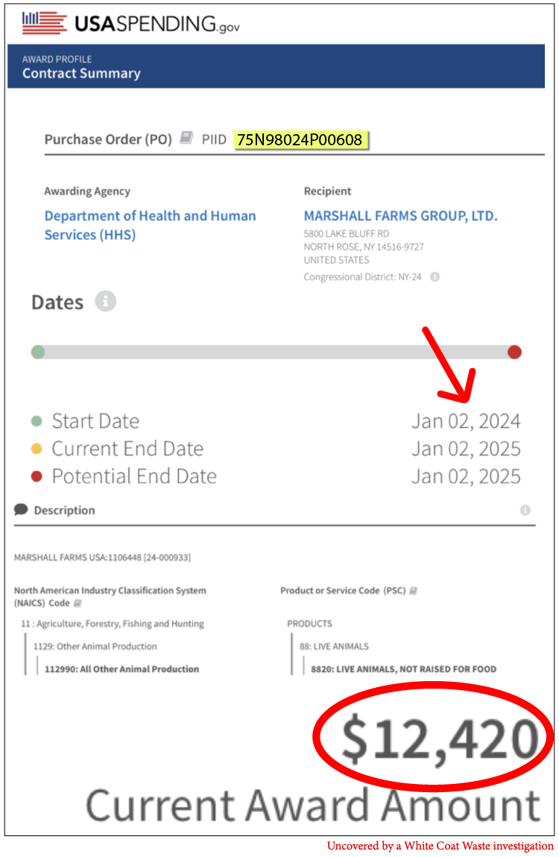The image size is (559, 857).
Task: Select 112990: All Other Animal Production entry
Action: point(121,669)
